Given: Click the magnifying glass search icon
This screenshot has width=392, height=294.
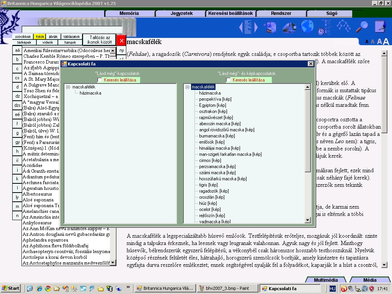Looking at the screenshot, I should coord(362,26).
